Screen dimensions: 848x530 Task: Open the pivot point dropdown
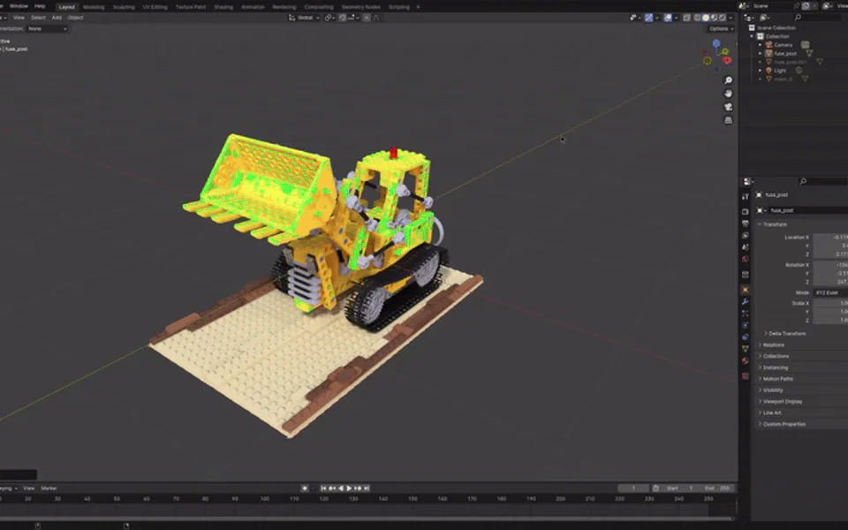pyautogui.click(x=329, y=18)
